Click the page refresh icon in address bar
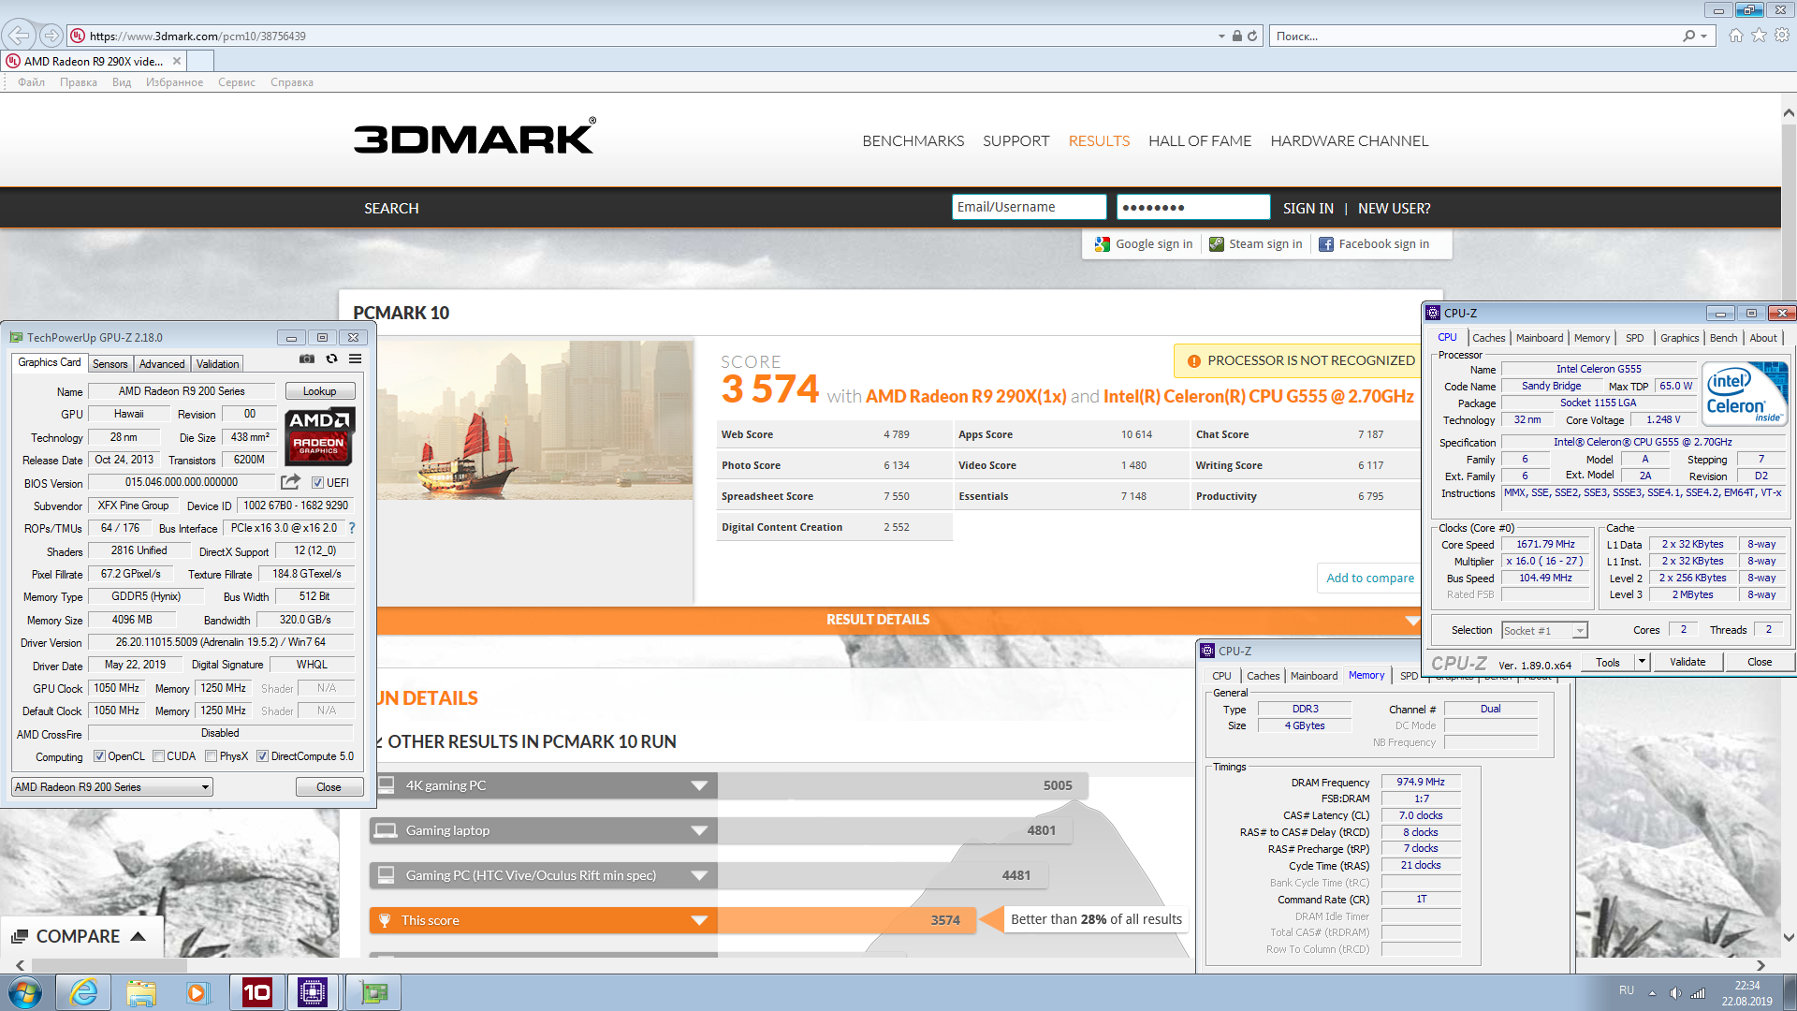This screenshot has width=1797, height=1011. [x=1252, y=36]
